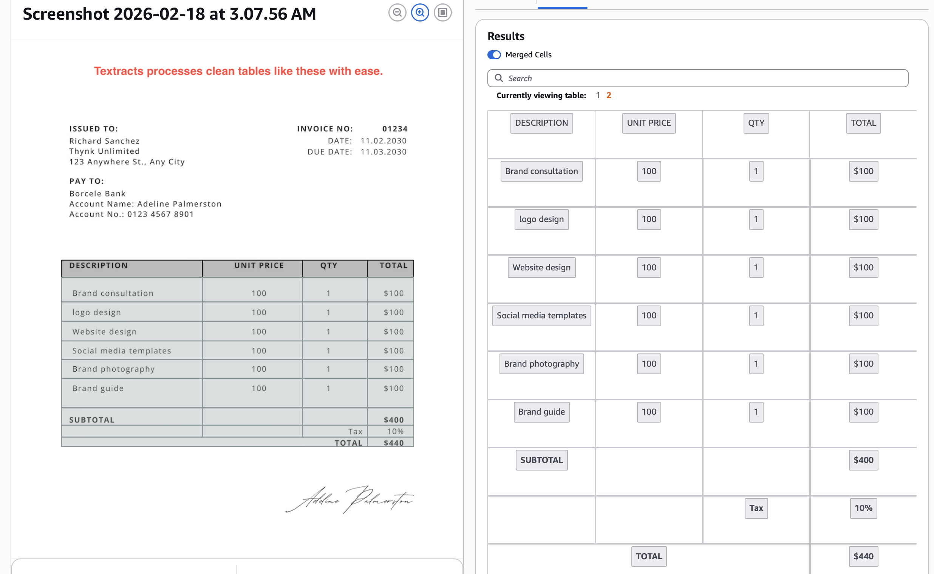Click the $400 subtotal value cell
The image size is (934, 574).
click(x=863, y=460)
